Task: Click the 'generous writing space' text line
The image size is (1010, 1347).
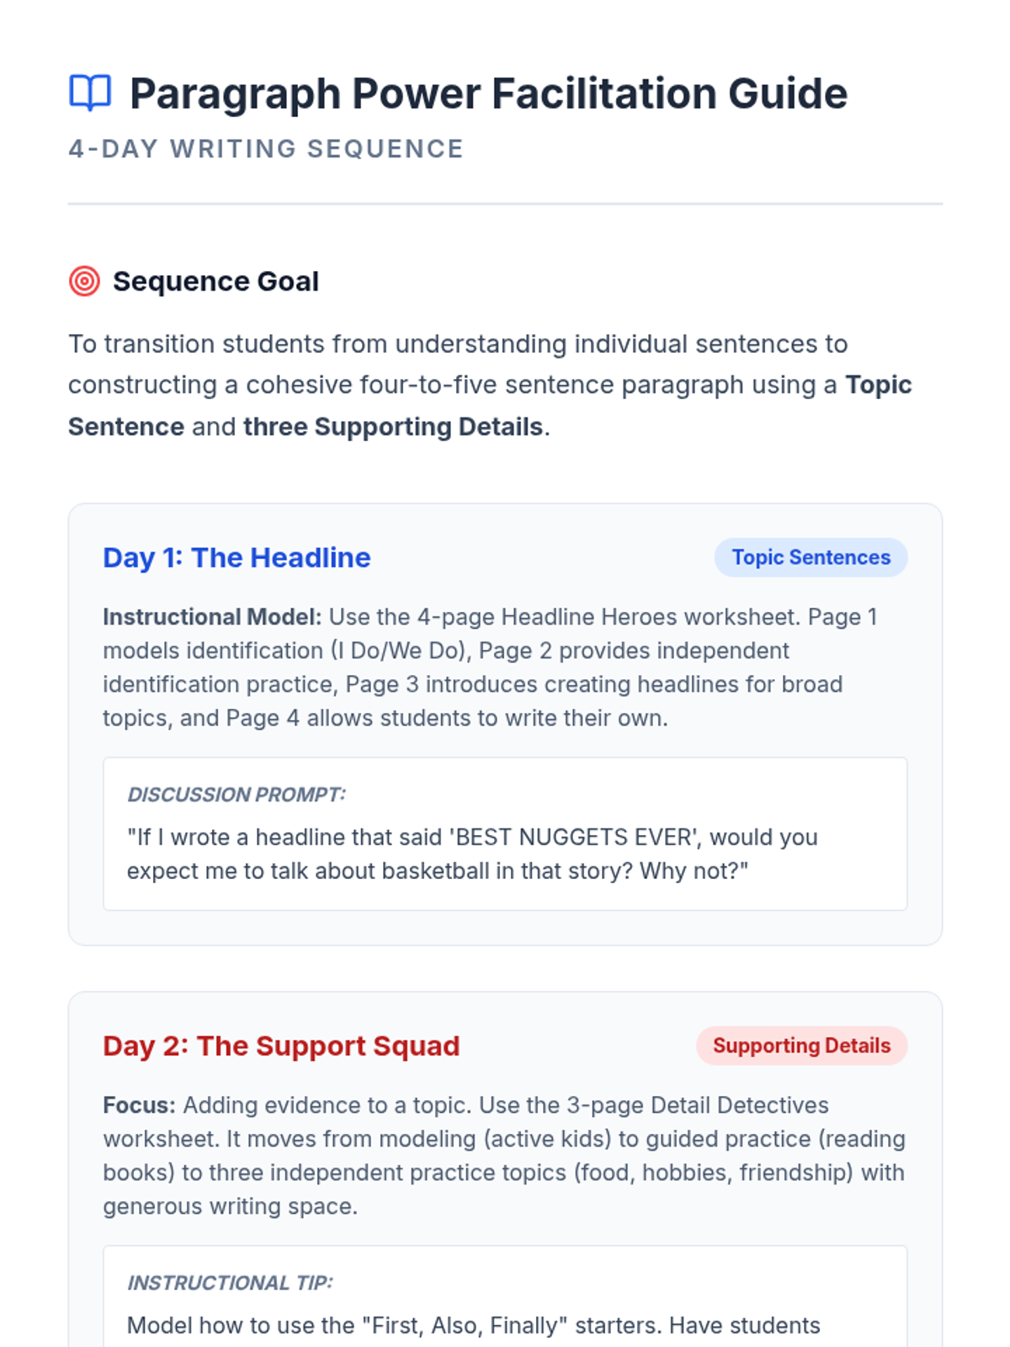Action: (x=231, y=1206)
